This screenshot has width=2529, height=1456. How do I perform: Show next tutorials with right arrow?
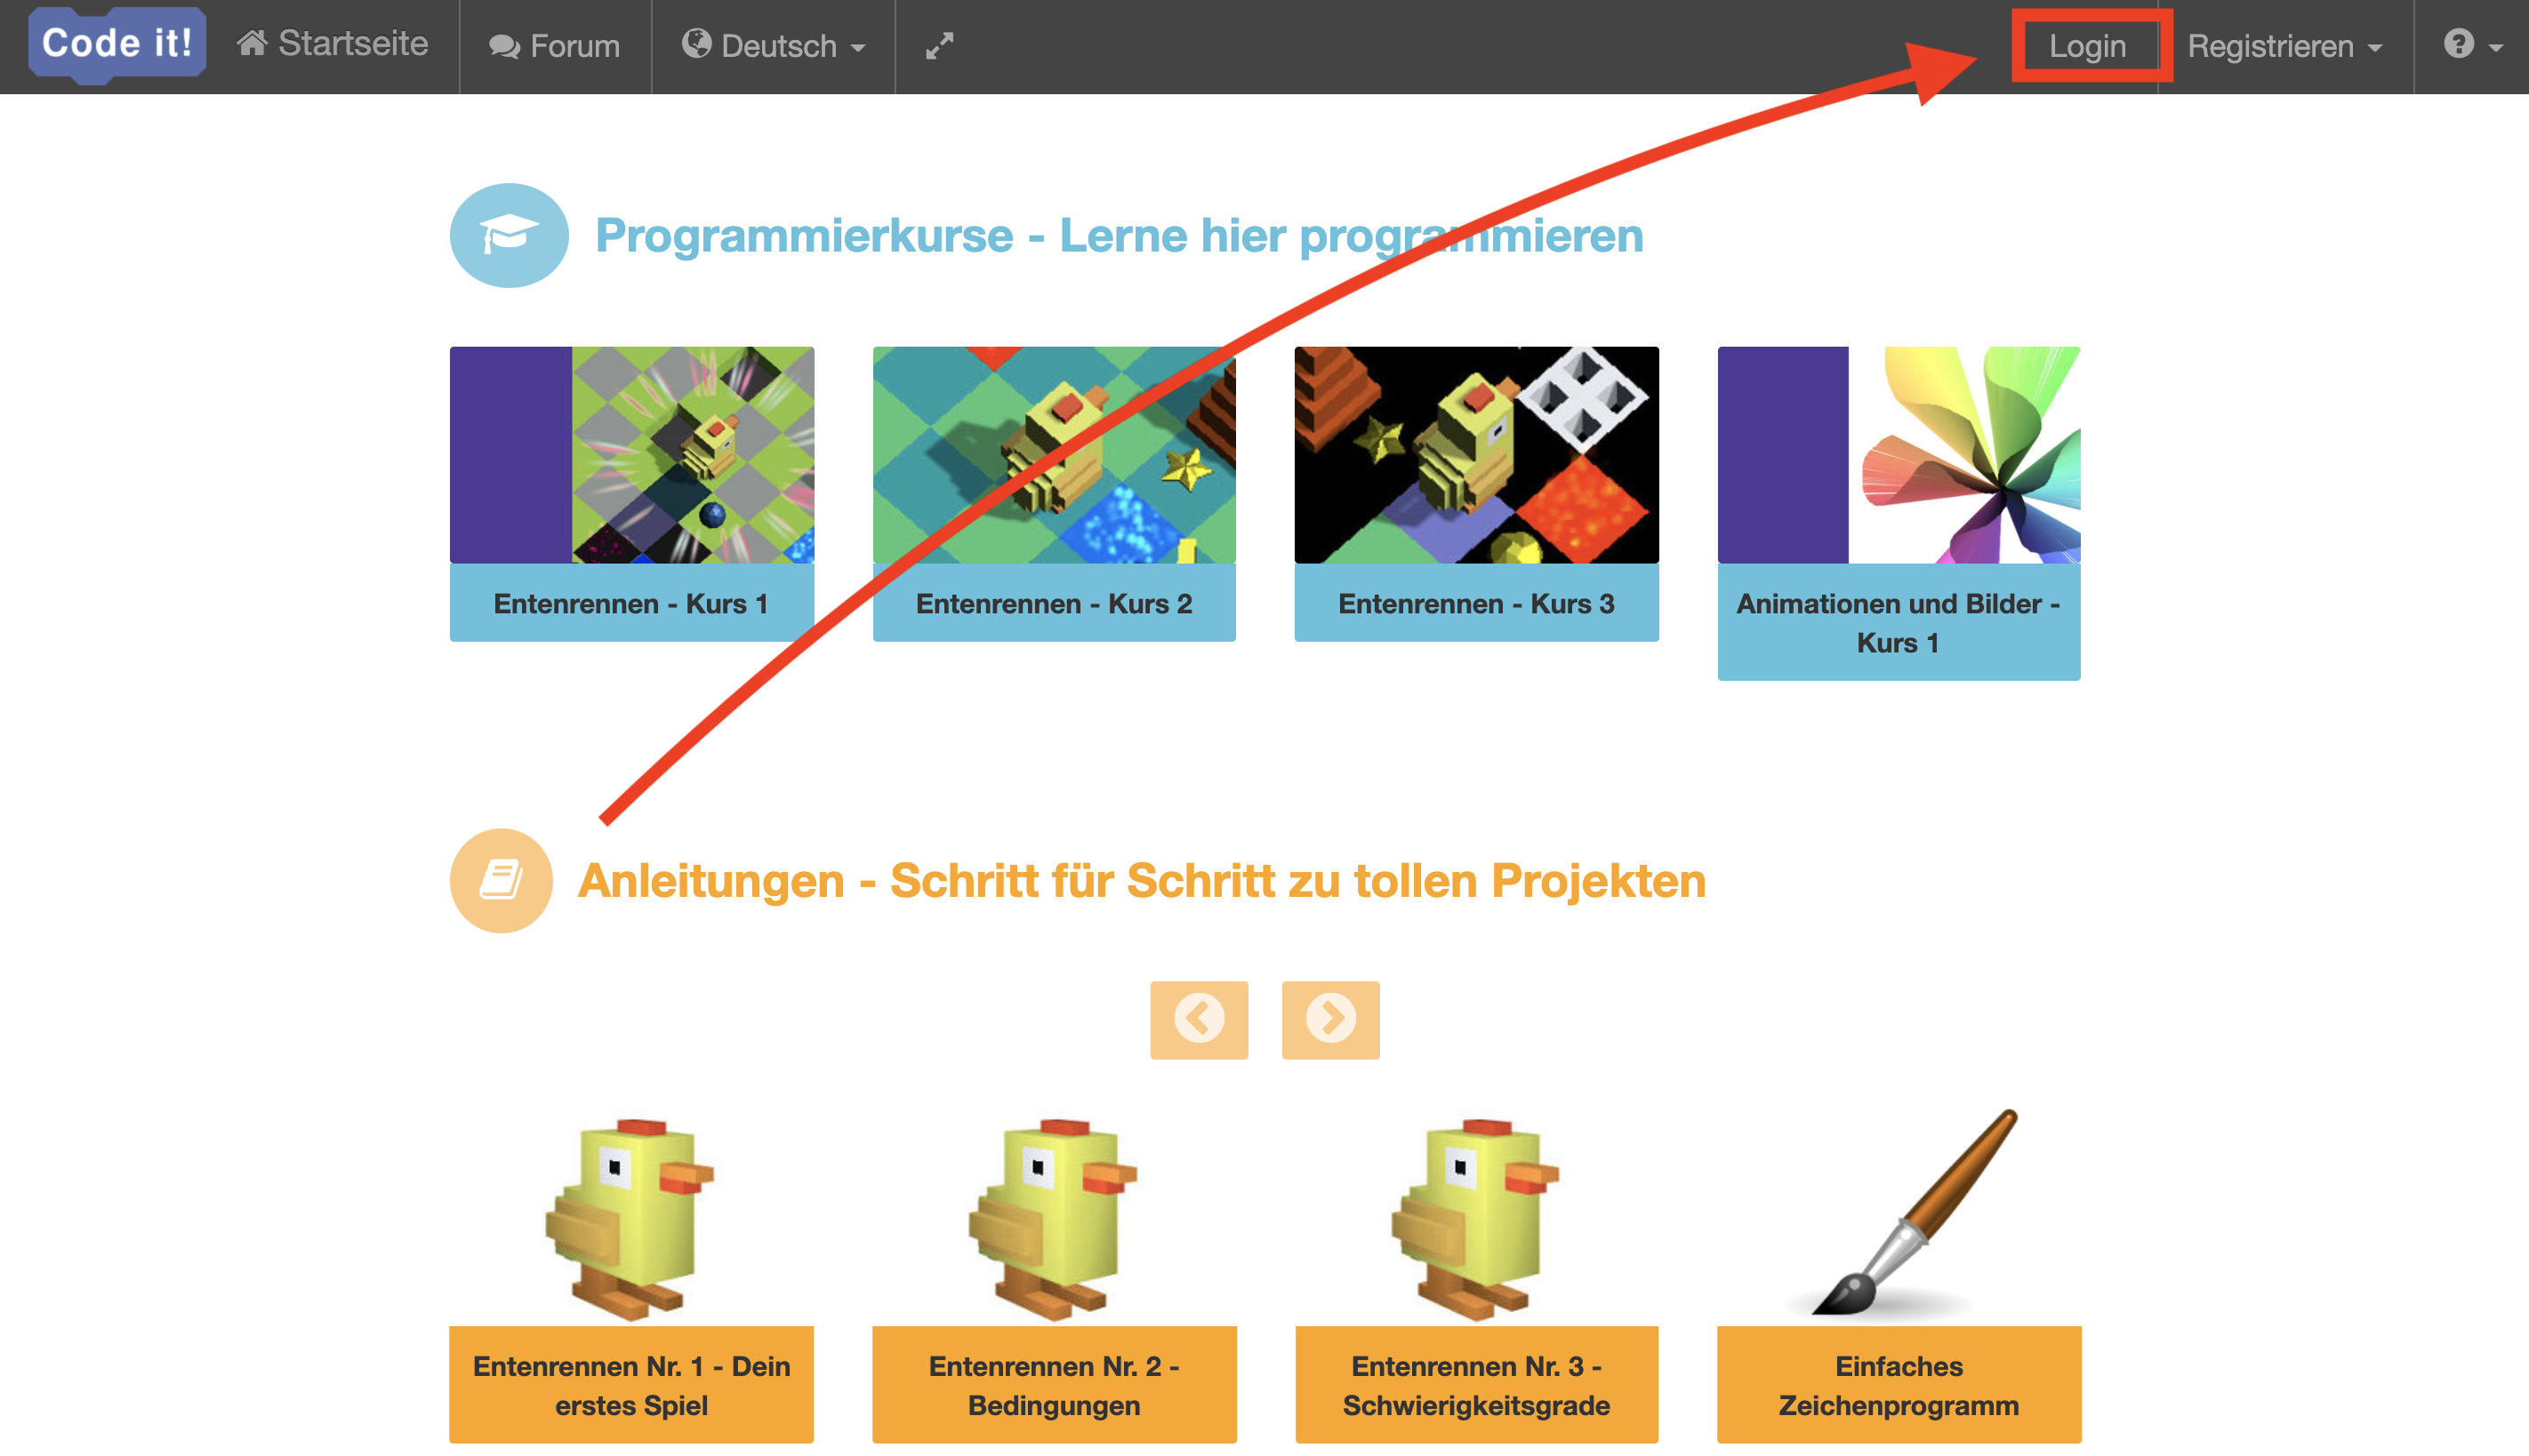click(x=1330, y=1019)
